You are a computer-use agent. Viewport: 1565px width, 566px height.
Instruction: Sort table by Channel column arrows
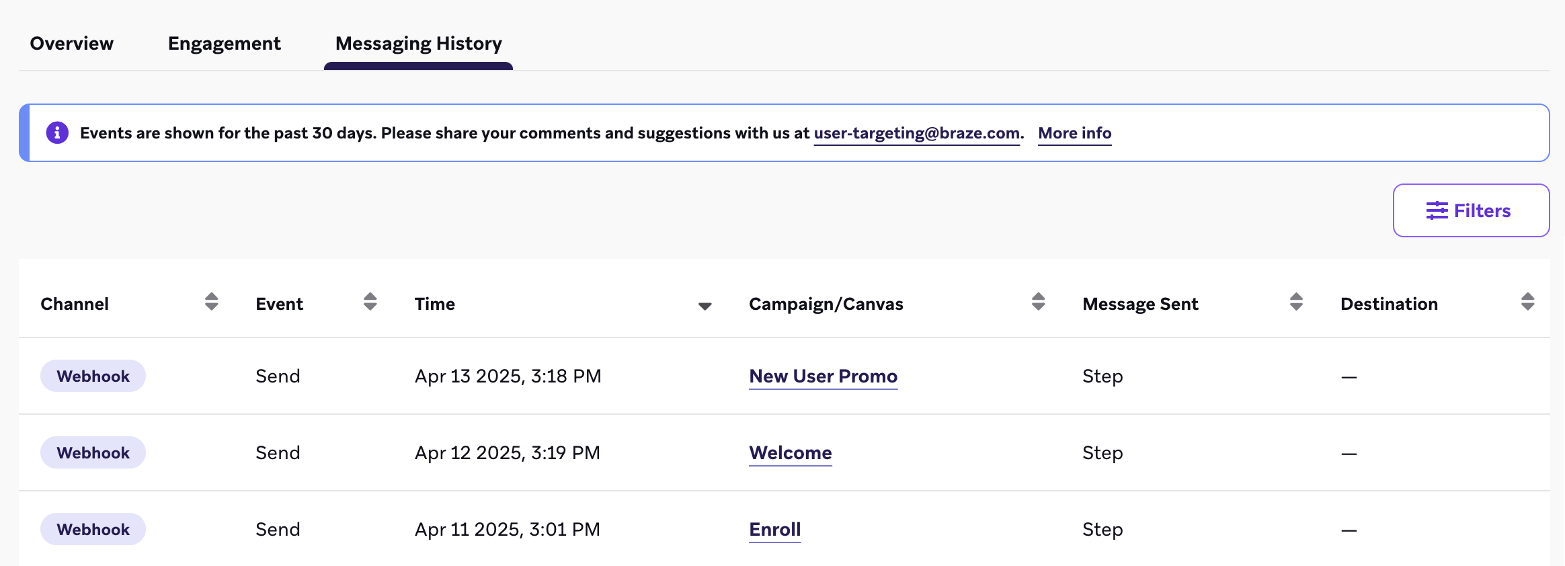coord(212,302)
